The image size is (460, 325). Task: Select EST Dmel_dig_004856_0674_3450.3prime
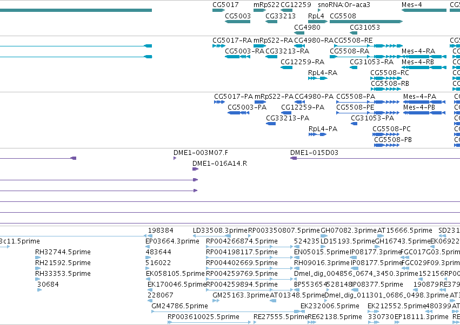(356, 274)
